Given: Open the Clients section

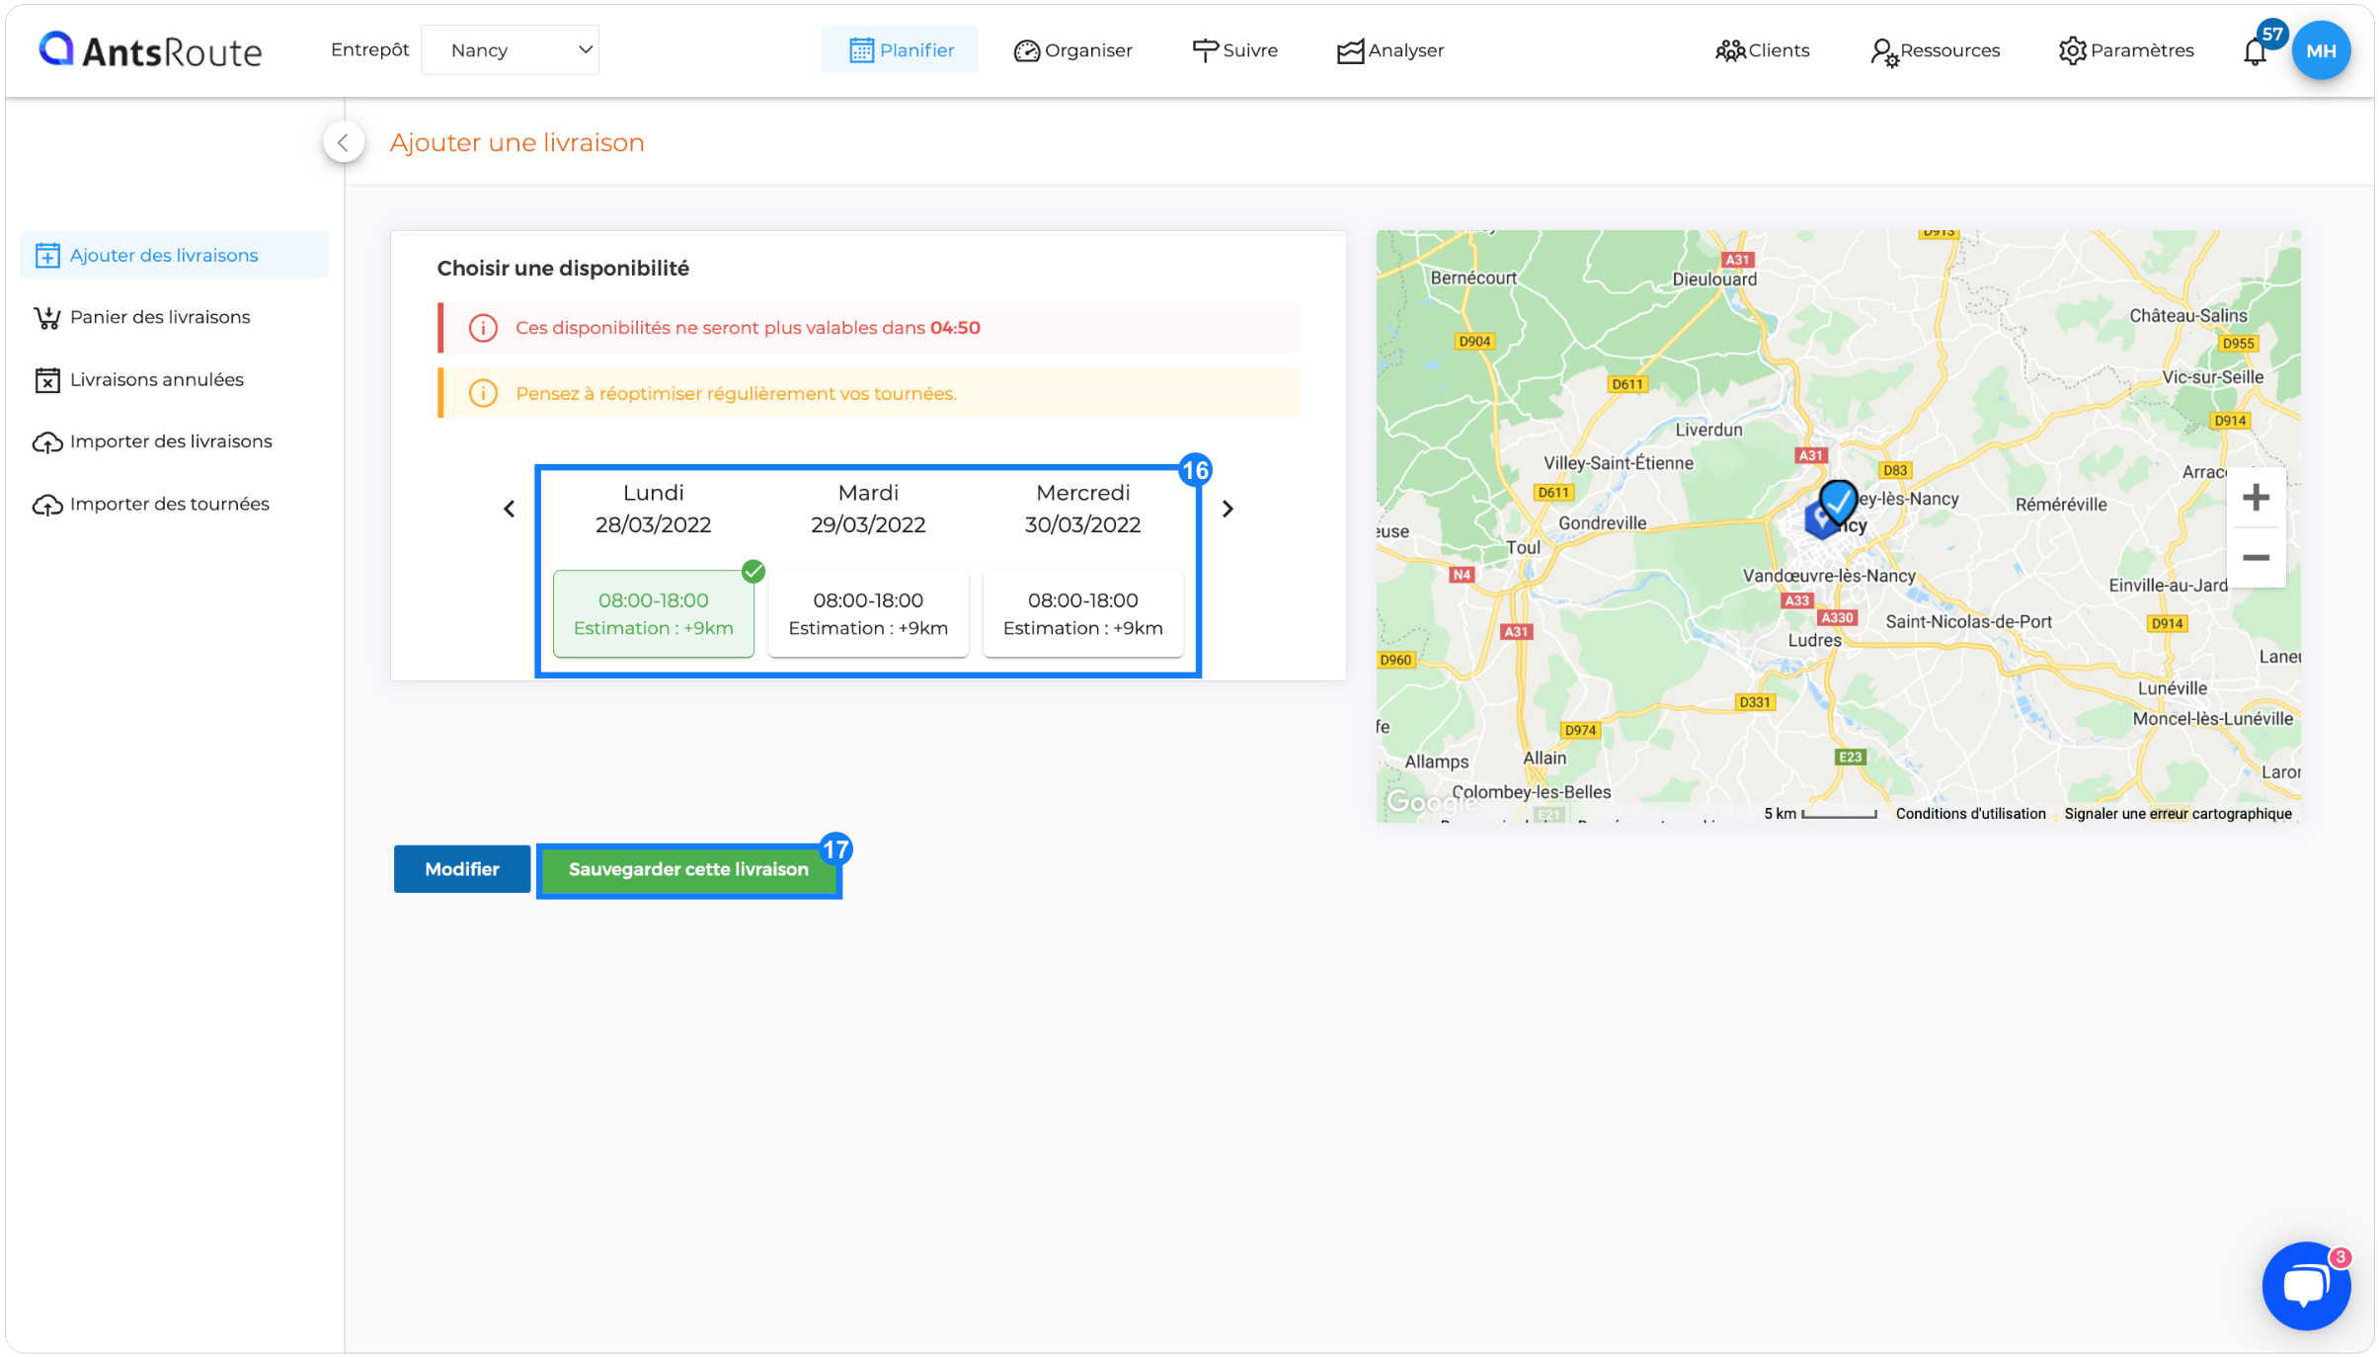Looking at the screenshot, I should point(1763,50).
